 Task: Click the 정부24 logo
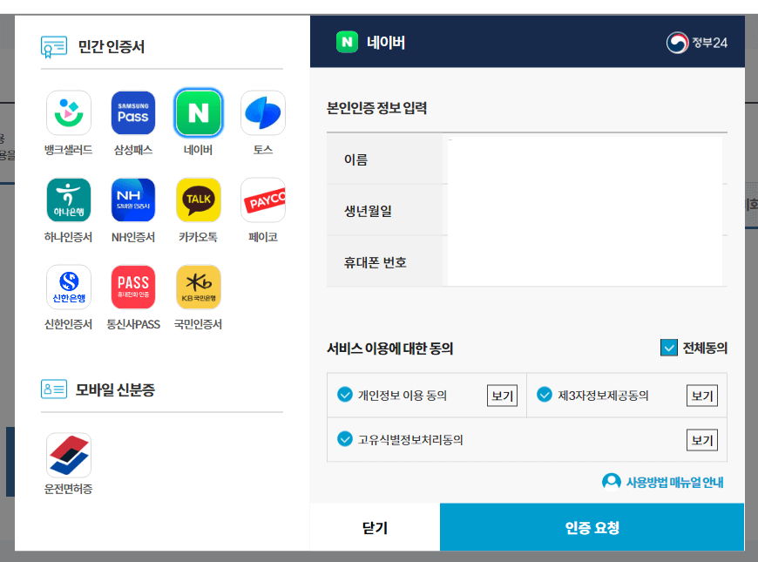697,43
